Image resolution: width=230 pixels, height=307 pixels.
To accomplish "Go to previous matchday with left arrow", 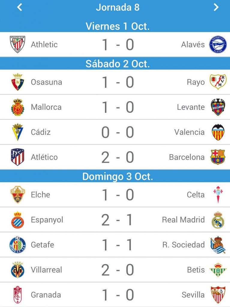I will 19,7.
